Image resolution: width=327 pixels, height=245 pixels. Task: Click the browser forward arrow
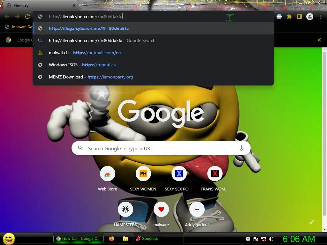pyautogui.click(x=17, y=17)
